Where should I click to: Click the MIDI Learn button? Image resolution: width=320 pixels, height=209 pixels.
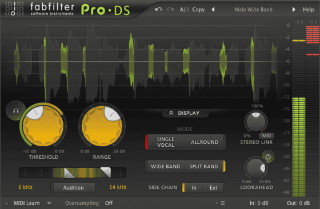[x=27, y=203]
